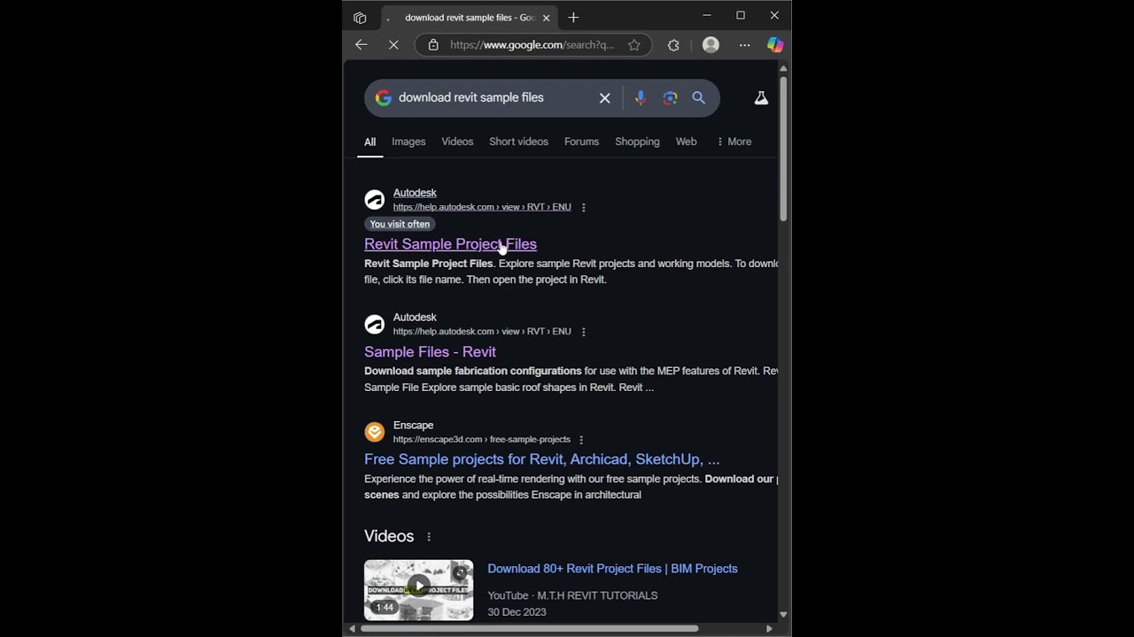Switch to Shopping results tab
1134x637 pixels.
pos(637,142)
